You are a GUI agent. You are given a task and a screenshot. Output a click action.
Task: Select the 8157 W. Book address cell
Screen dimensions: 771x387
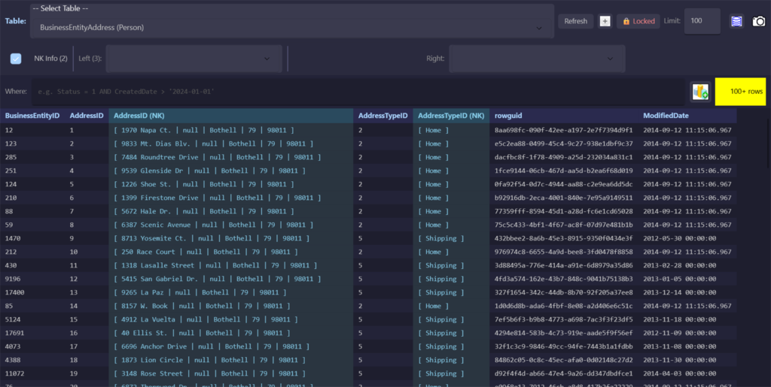(230, 306)
